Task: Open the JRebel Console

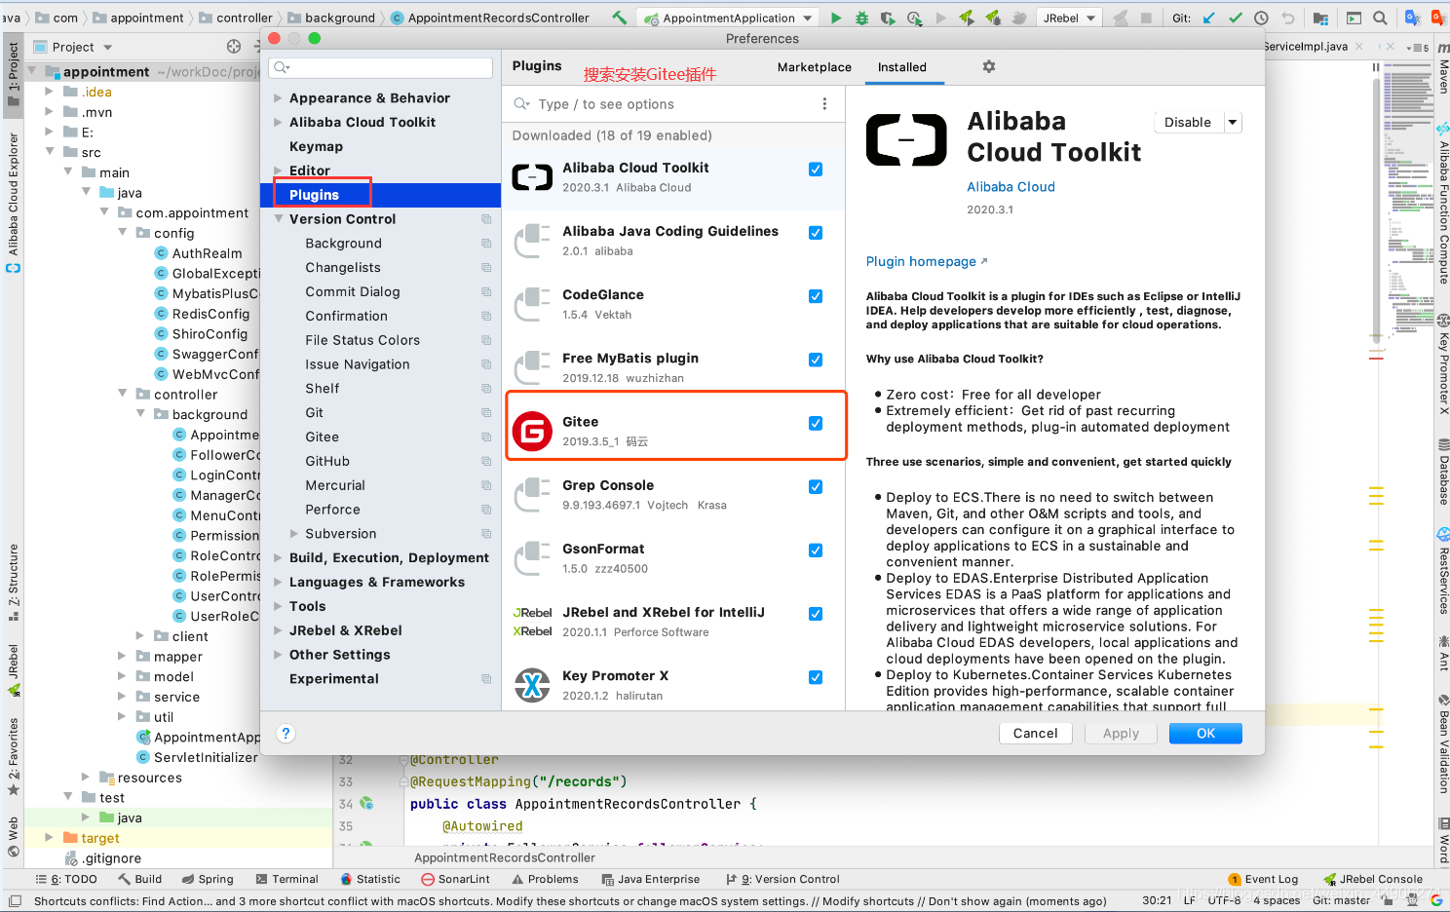Action: pyautogui.click(x=1373, y=879)
